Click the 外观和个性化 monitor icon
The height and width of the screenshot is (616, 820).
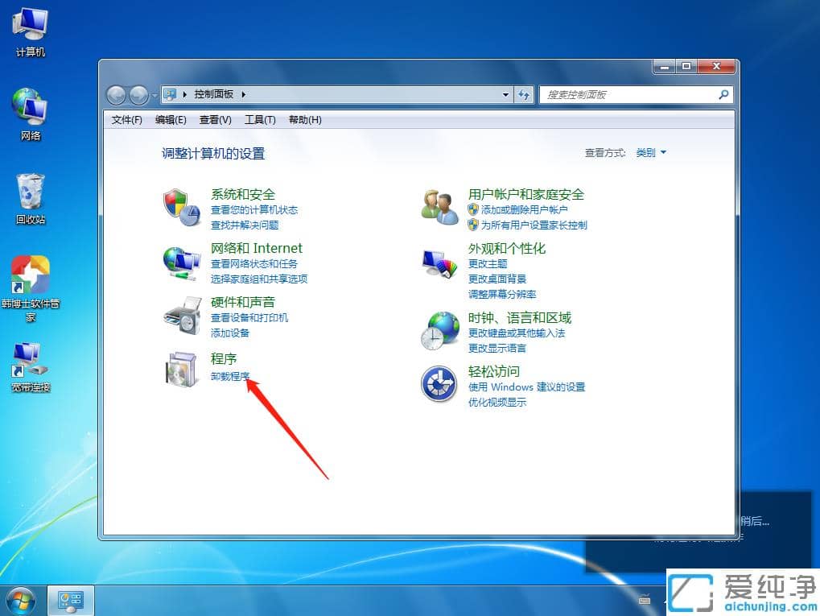tap(438, 260)
